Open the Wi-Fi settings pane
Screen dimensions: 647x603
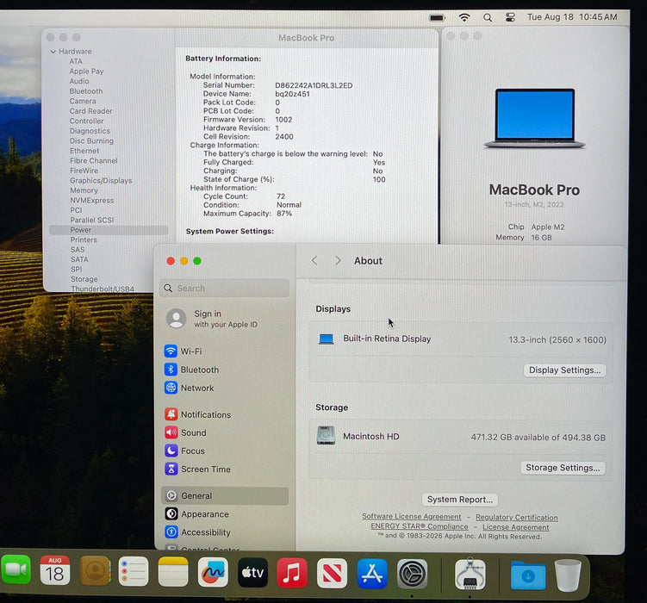click(x=184, y=351)
